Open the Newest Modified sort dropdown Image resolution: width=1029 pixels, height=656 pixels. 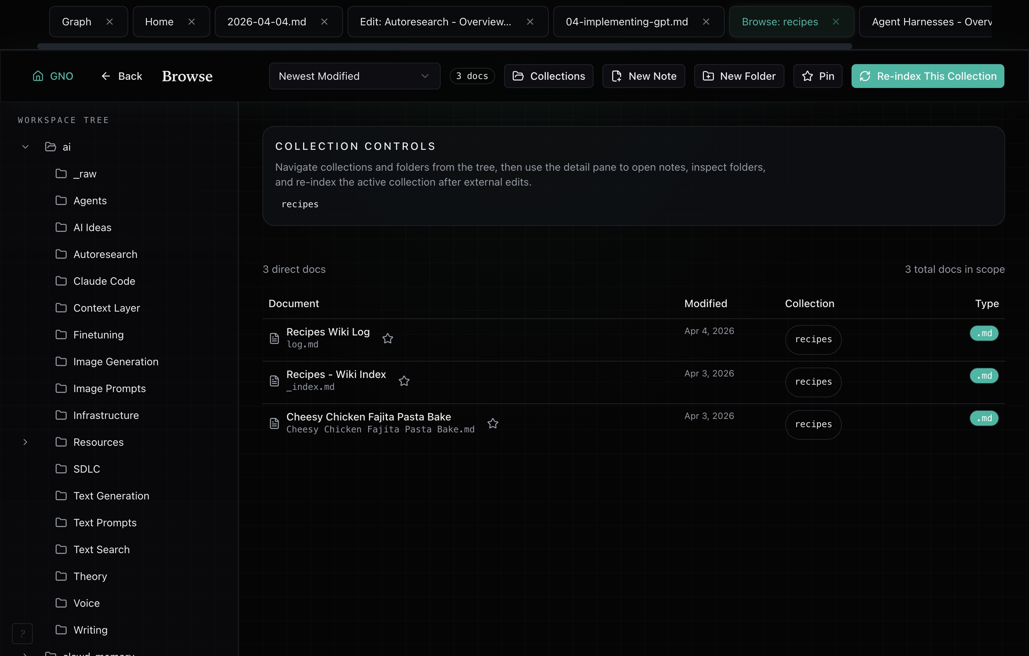coord(355,76)
